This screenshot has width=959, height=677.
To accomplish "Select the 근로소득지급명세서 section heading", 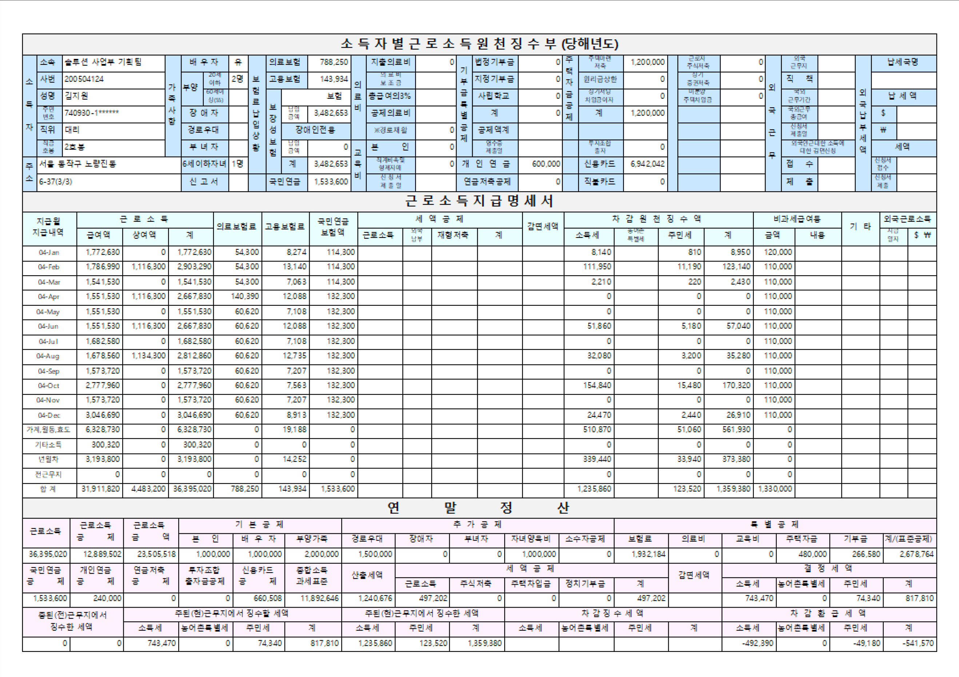I will (x=479, y=201).
